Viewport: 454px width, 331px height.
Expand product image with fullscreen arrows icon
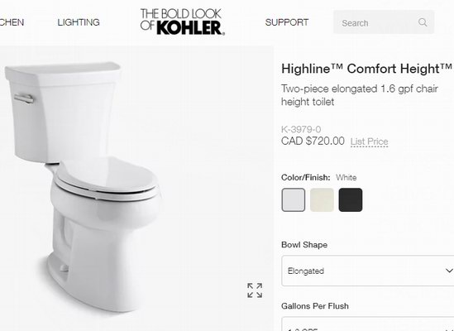click(255, 290)
